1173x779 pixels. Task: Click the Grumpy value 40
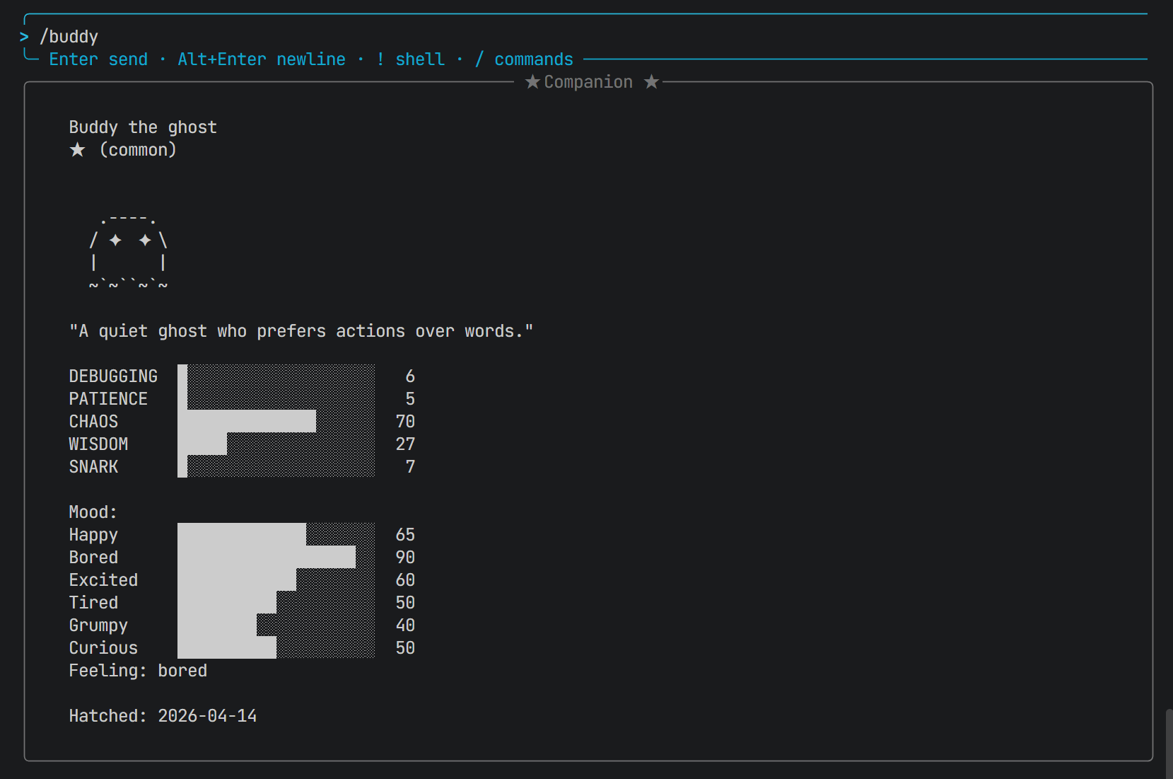[x=405, y=625]
